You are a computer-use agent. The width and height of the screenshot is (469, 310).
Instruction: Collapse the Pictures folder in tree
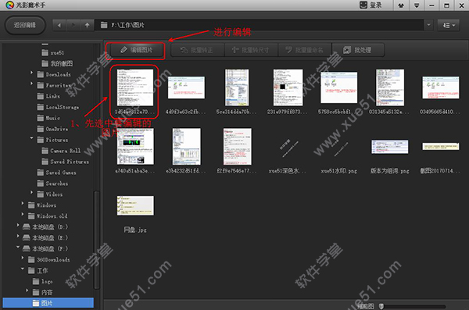(x=31, y=138)
